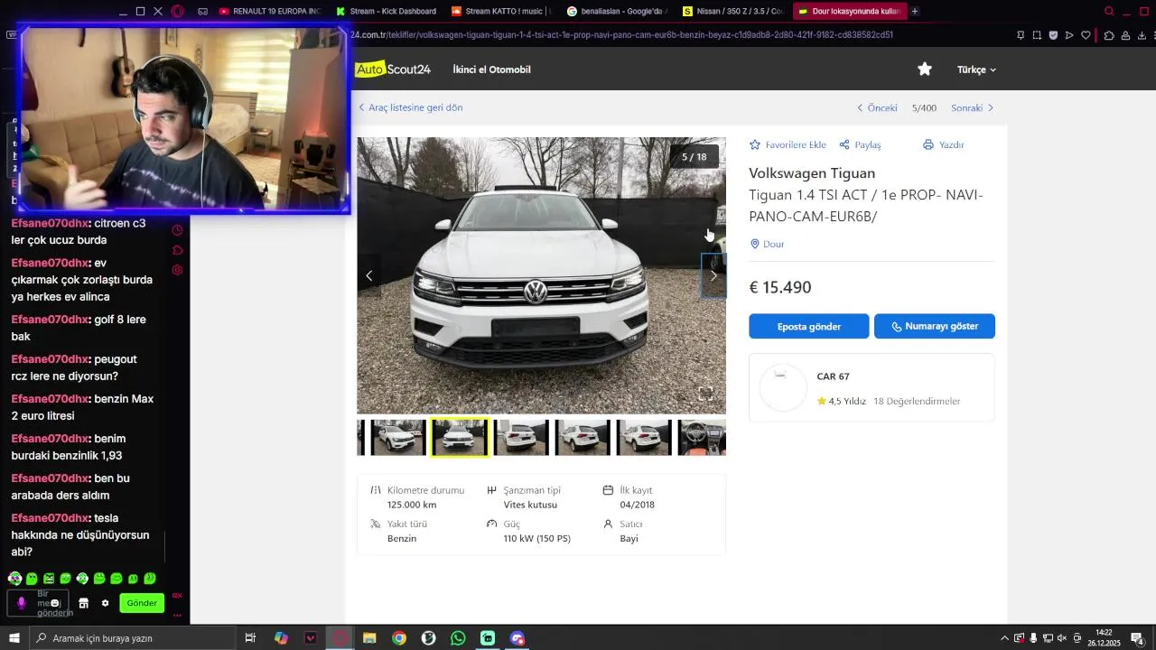Open favorites star in AutoScout24 header
This screenshot has width=1156, height=650.
(x=925, y=70)
